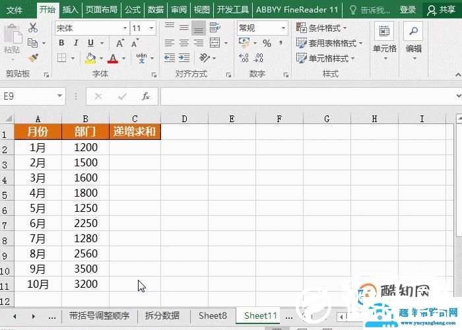Open the font size dropdown
Viewport: 462px width, 330px height.
click(151, 28)
